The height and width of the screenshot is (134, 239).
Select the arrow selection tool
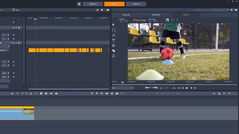(x=114, y=25)
